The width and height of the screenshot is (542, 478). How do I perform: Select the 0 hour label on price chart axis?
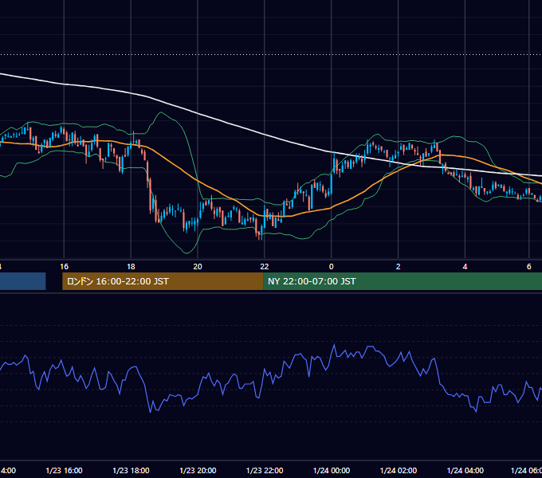point(331,267)
